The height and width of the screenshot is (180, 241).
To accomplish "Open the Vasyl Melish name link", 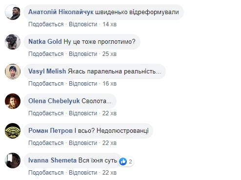I will click(47, 72).
